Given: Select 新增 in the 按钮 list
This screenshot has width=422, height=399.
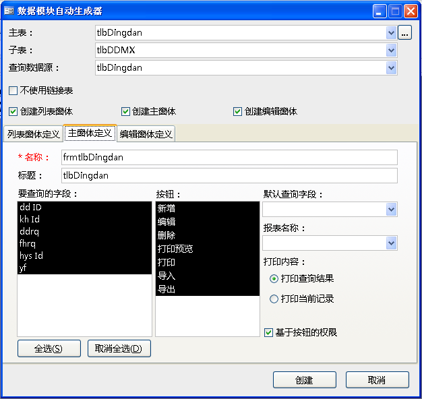Looking at the screenshot, I should (208, 208).
